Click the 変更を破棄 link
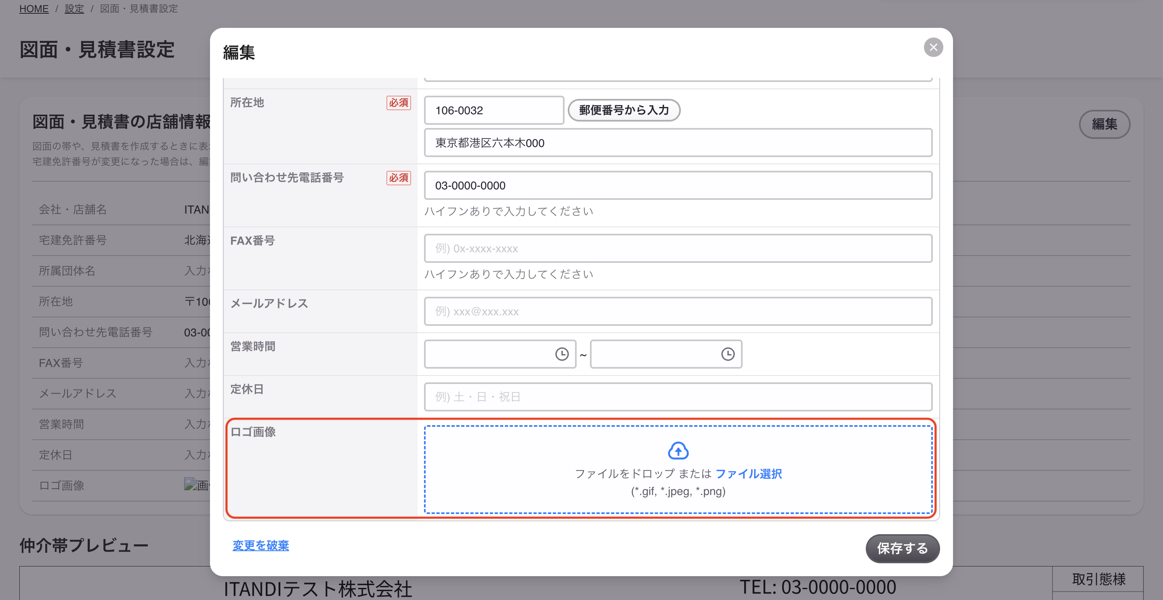The image size is (1163, 600). tap(260, 545)
